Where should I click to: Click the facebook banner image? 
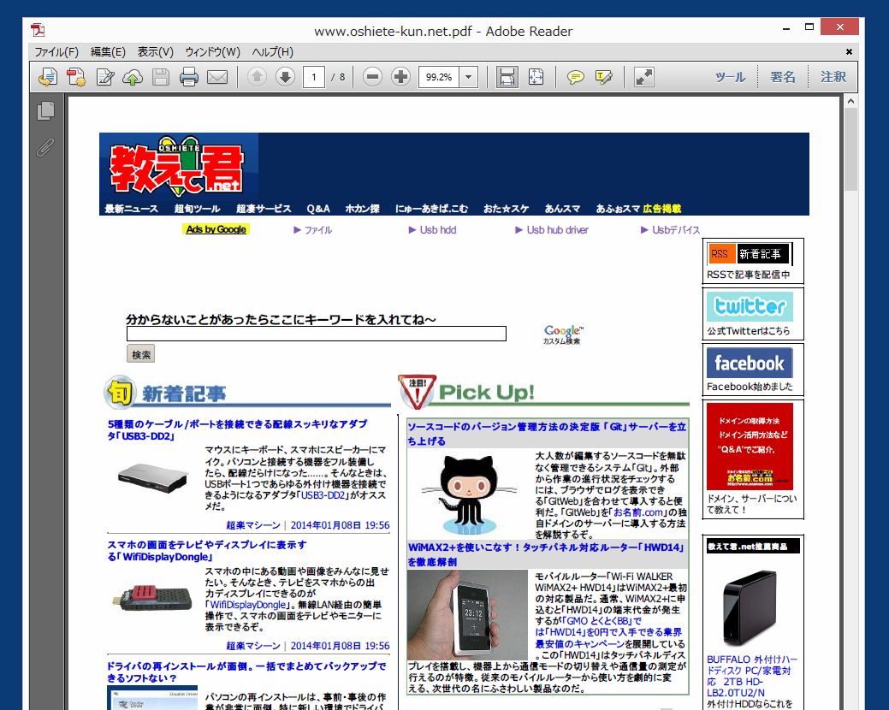pyautogui.click(x=750, y=363)
